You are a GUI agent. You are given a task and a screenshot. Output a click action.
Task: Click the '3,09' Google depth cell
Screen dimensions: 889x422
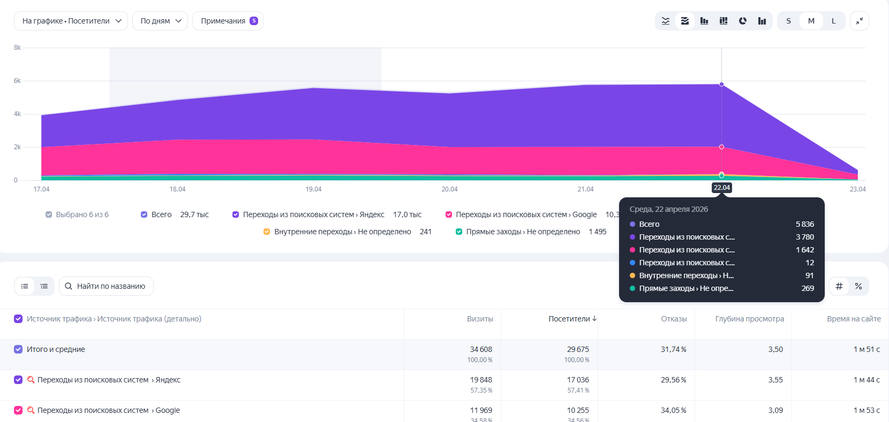tap(775, 410)
